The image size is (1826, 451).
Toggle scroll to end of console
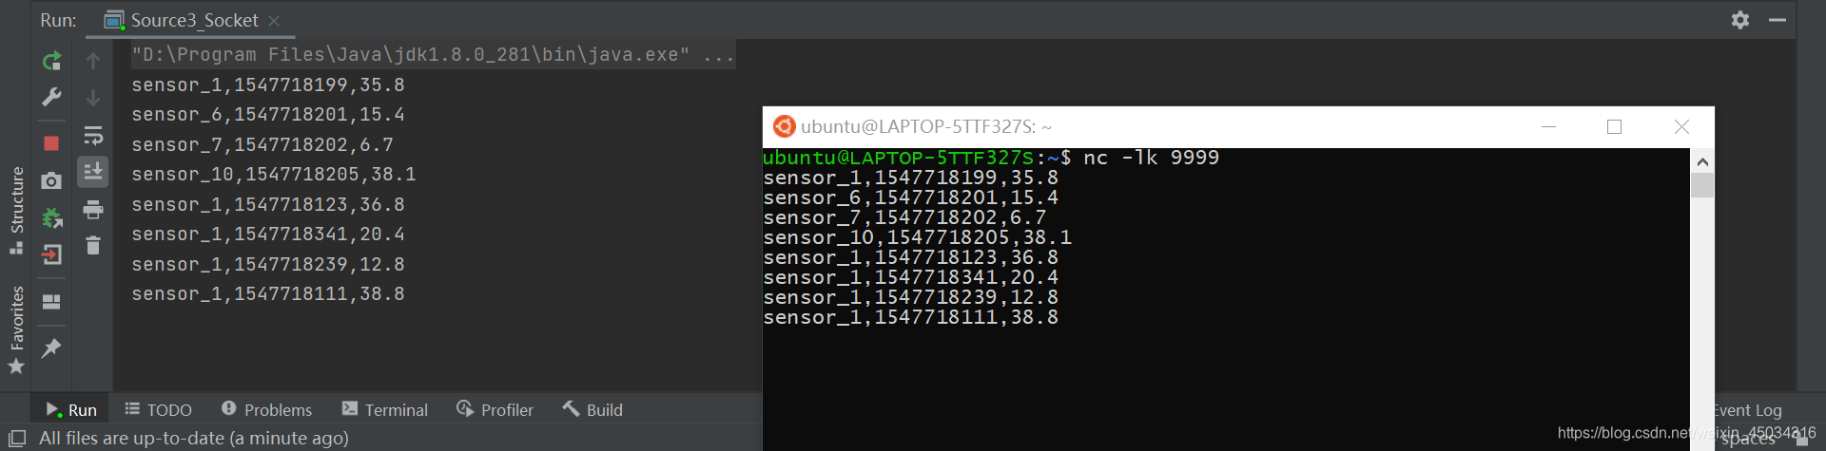93,172
